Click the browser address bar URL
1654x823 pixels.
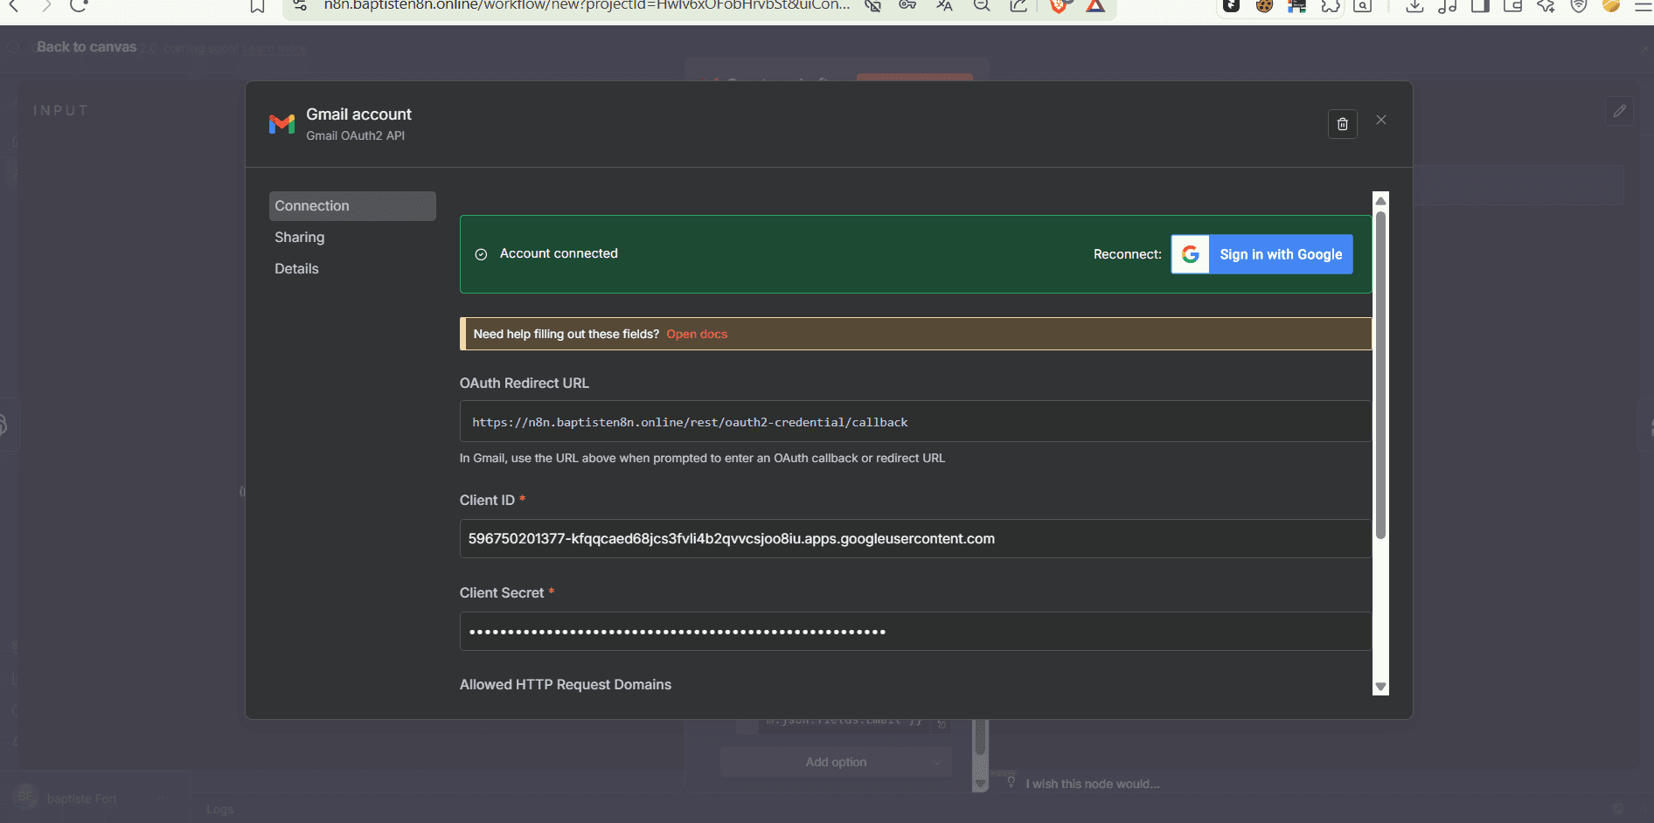pos(587,5)
